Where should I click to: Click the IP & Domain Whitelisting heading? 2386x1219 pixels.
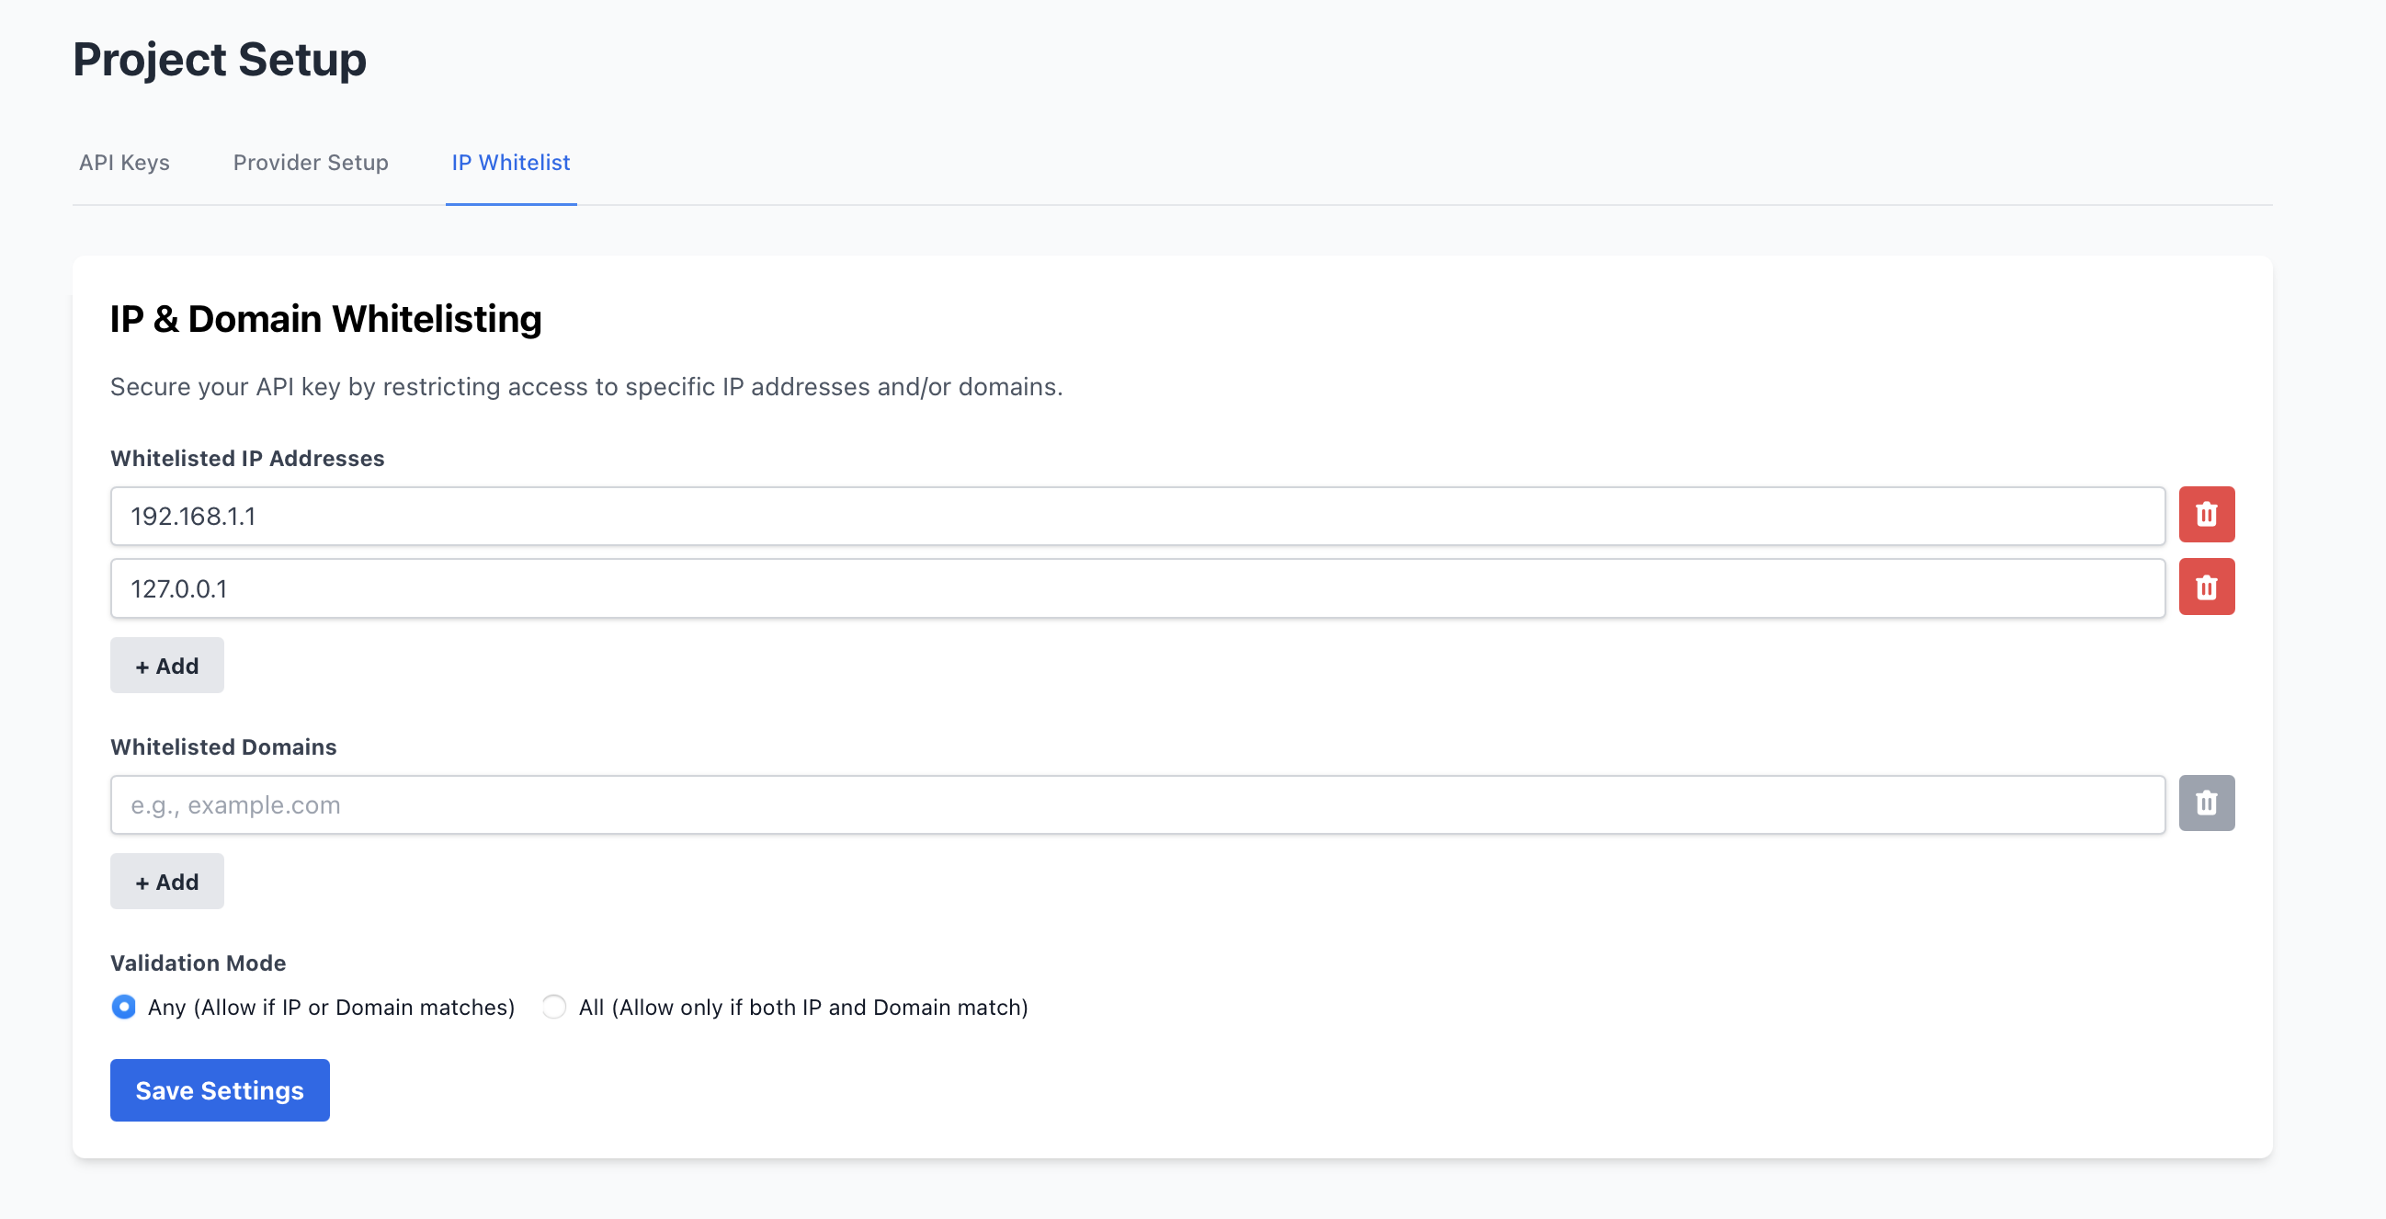tap(326, 319)
